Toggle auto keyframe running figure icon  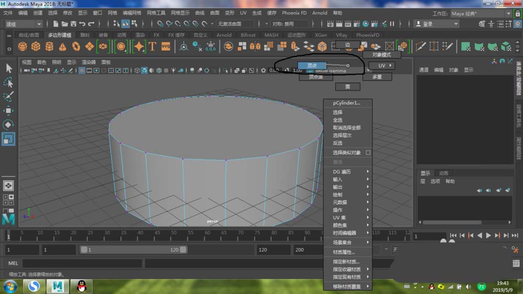click(x=515, y=250)
